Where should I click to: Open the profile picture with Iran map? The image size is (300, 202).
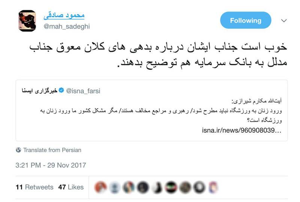click(27, 21)
